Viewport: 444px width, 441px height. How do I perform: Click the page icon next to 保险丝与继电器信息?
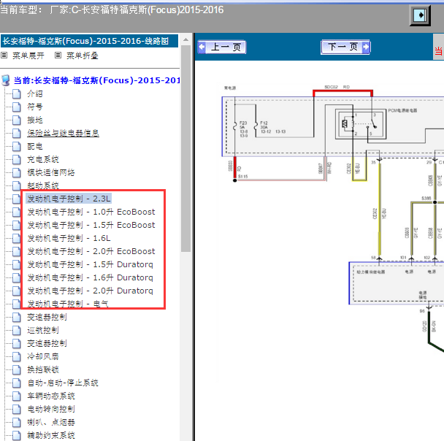coord(17,133)
